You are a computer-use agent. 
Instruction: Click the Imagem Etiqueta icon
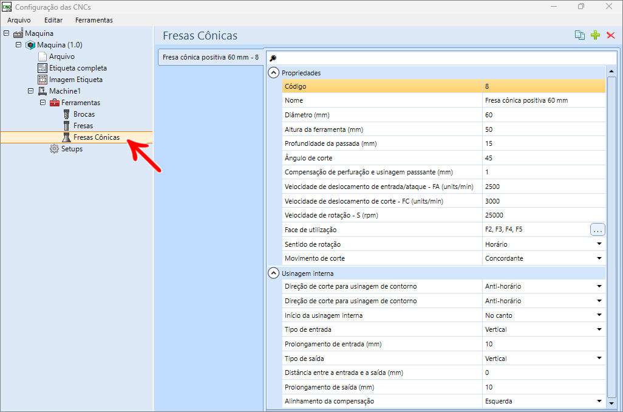pyautogui.click(x=42, y=80)
